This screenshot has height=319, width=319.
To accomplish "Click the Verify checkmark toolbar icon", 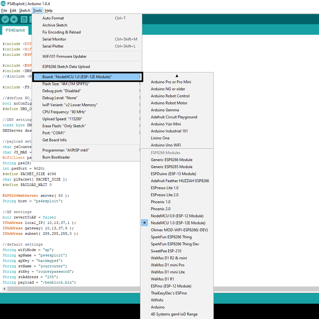I will 5,19.
